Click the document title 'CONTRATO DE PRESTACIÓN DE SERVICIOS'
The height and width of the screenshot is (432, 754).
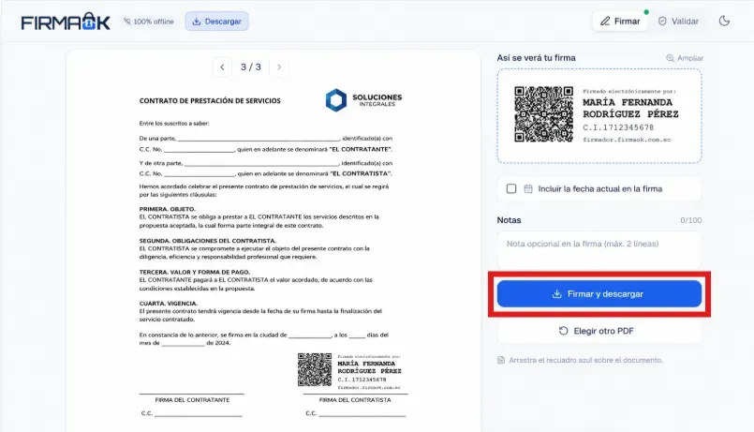[210, 101]
